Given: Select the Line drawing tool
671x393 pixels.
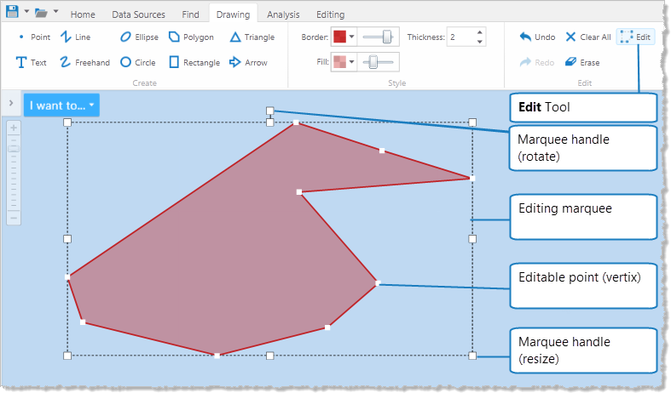Looking at the screenshot, I should click(x=75, y=37).
